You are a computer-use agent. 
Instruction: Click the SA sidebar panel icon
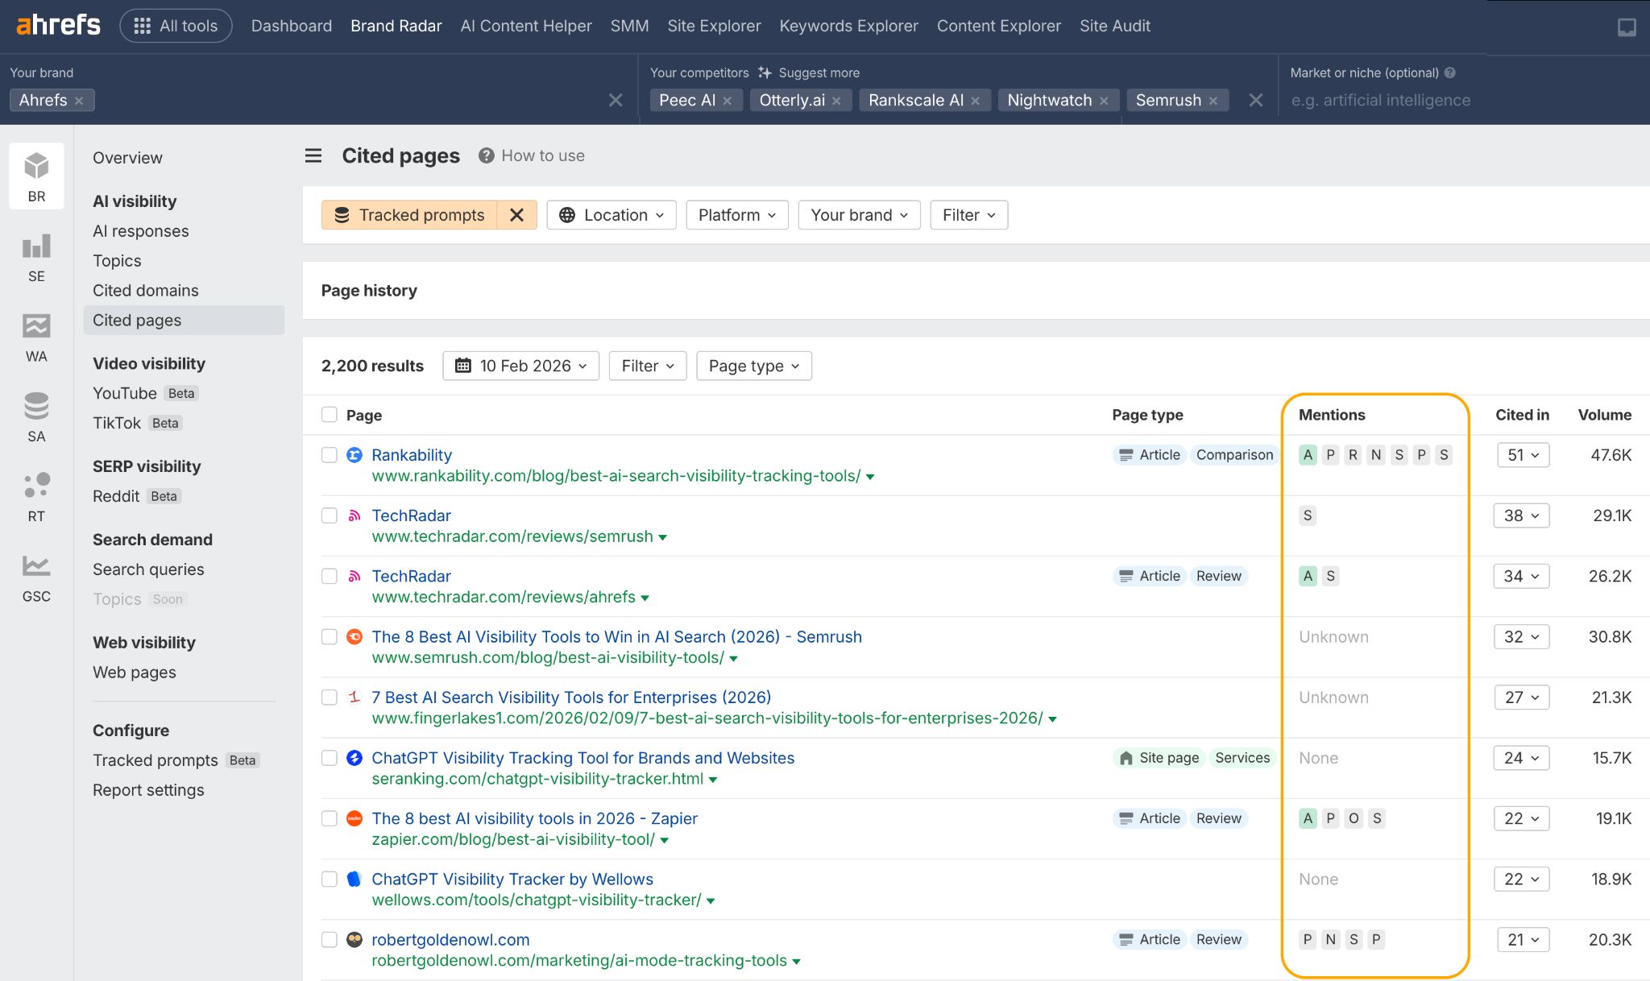[35, 416]
